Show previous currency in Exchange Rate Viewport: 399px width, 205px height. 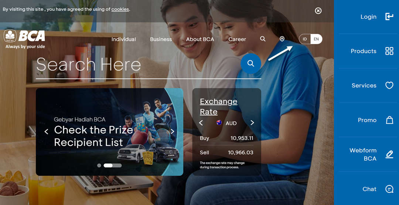click(201, 123)
